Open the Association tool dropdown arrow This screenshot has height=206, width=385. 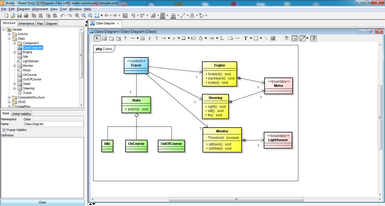[137, 38]
